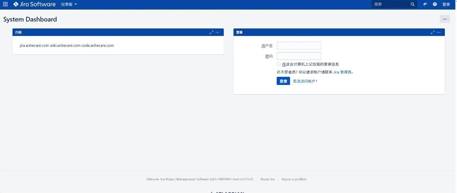457x193 pixels.
Task: Maximize the 介绍 gadget
Action: pyautogui.click(x=211, y=32)
